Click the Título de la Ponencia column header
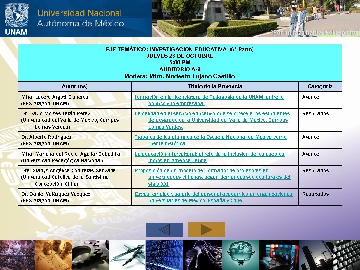The image size is (360, 270). click(215, 86)
